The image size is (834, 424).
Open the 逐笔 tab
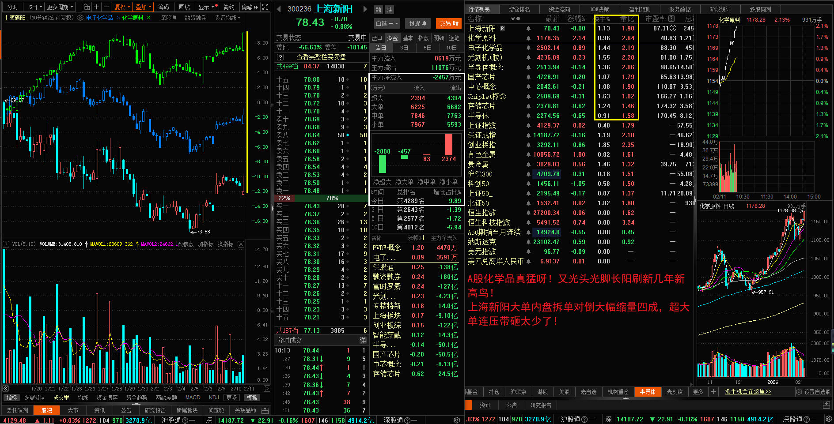coord(454,38)
